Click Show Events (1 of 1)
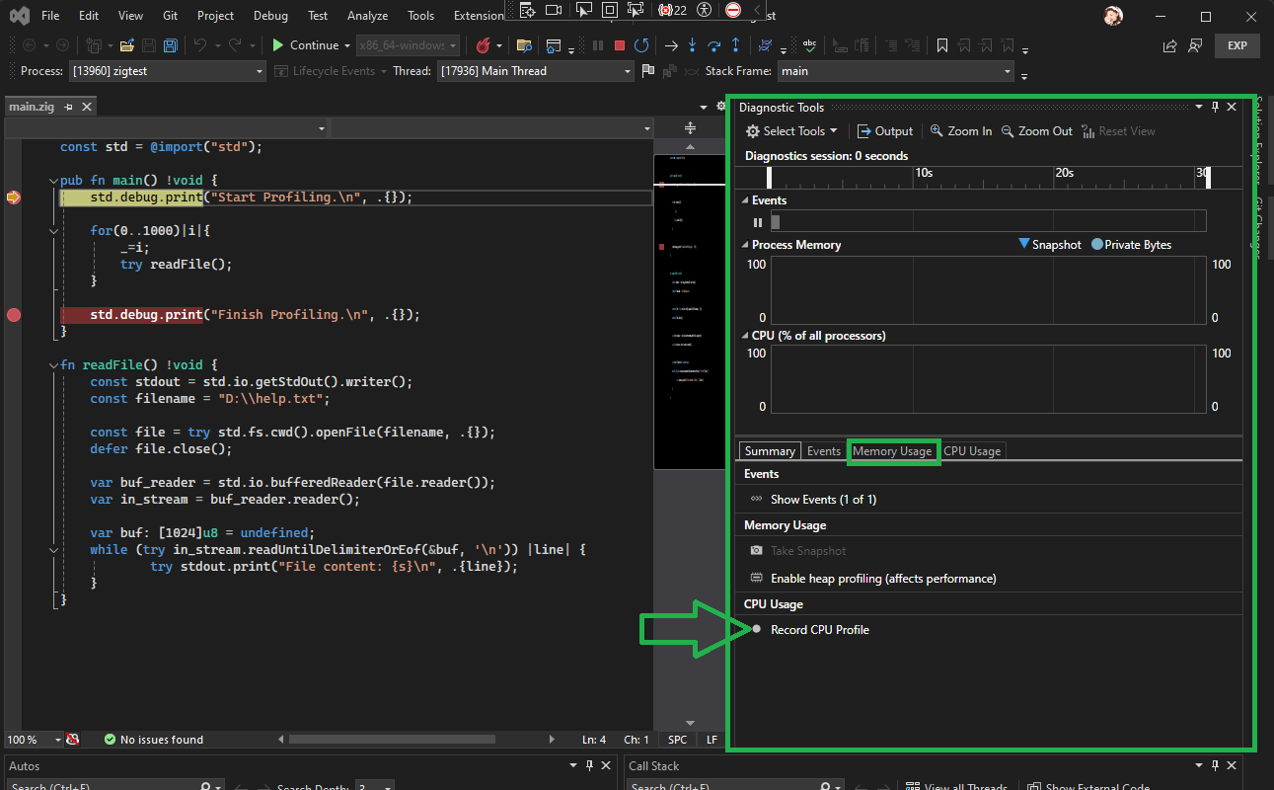 [823, 500]
